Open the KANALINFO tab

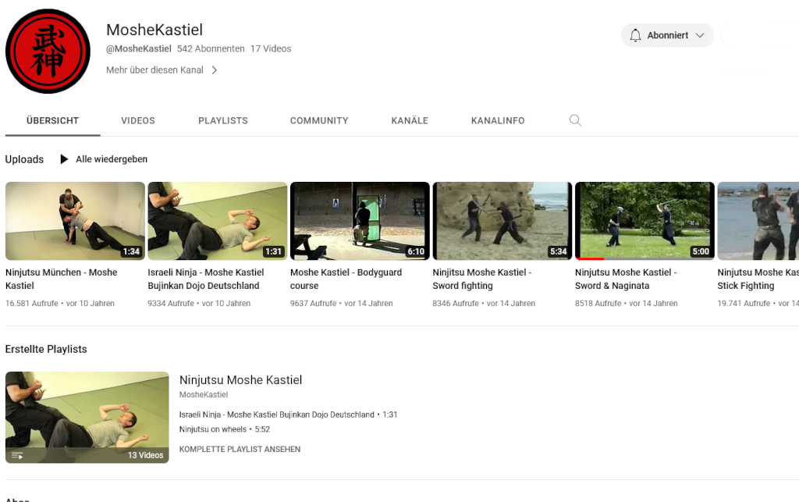pyautogui.click(x=498, y=121)
